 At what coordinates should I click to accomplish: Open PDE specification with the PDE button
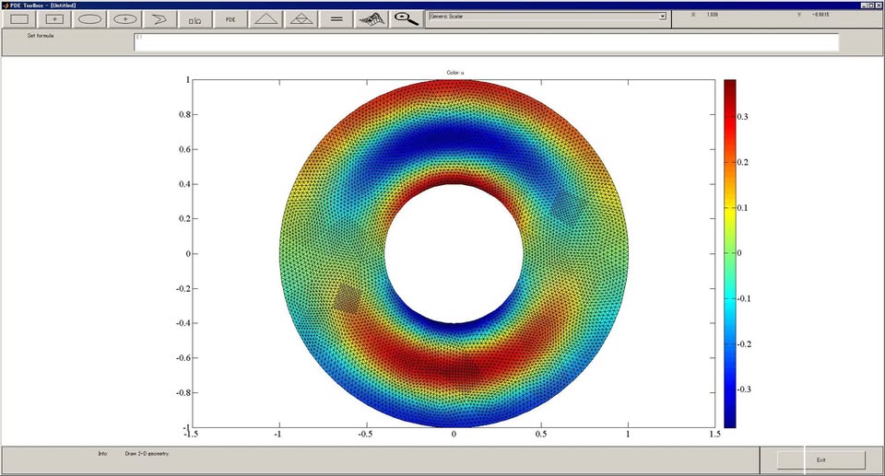coord(230,19)
